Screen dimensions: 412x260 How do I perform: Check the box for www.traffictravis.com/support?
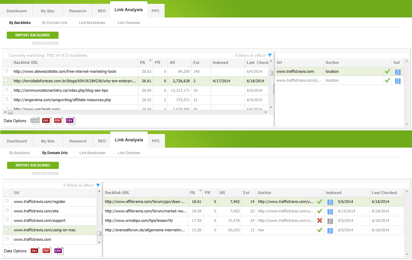tap(7, 220)
